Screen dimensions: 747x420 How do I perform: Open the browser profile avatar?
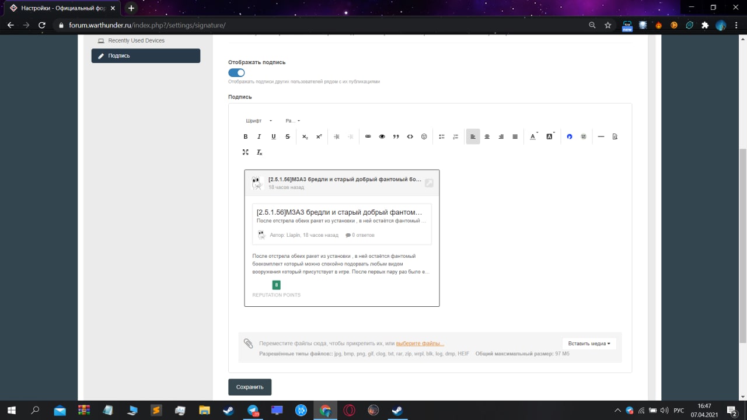721,25
